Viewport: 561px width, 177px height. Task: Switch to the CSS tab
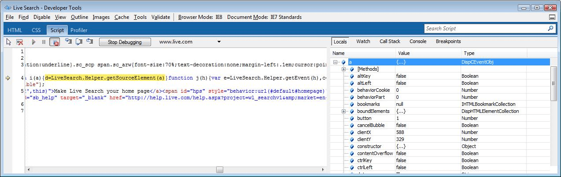[x=36, y=30]
